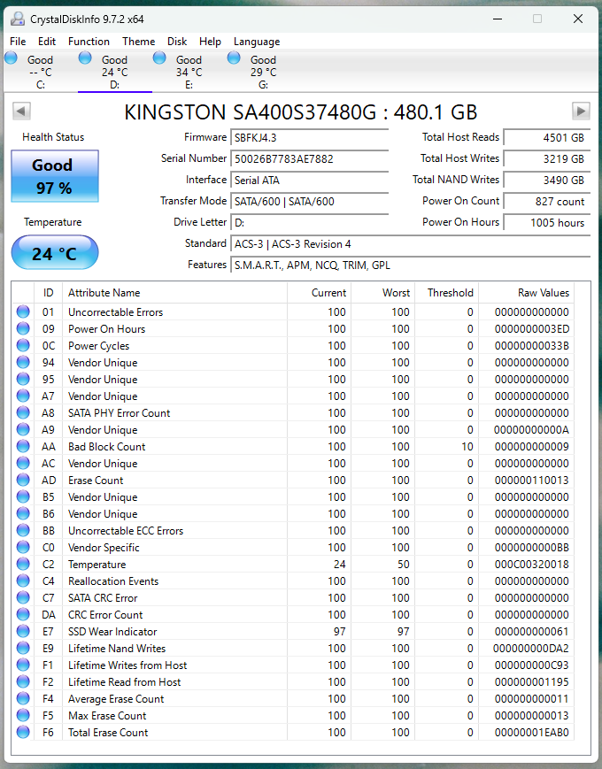This screenshot has width=602, height=769.
Task: Select drive G: status orb at 29 °C
Action: [234, 58]
